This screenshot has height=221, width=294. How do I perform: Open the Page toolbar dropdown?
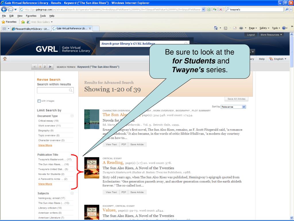[x=253, y=28]
